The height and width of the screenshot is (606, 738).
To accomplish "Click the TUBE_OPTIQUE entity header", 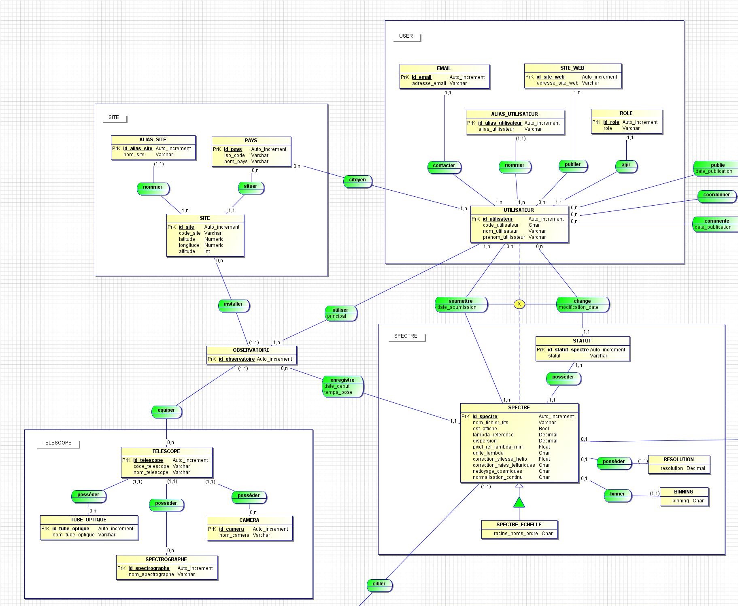I will coord(89,520).
